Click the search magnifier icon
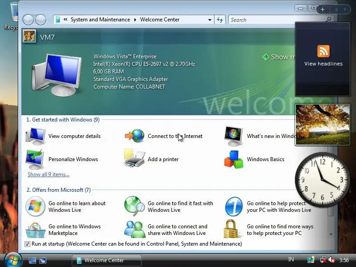 point(328,20)
